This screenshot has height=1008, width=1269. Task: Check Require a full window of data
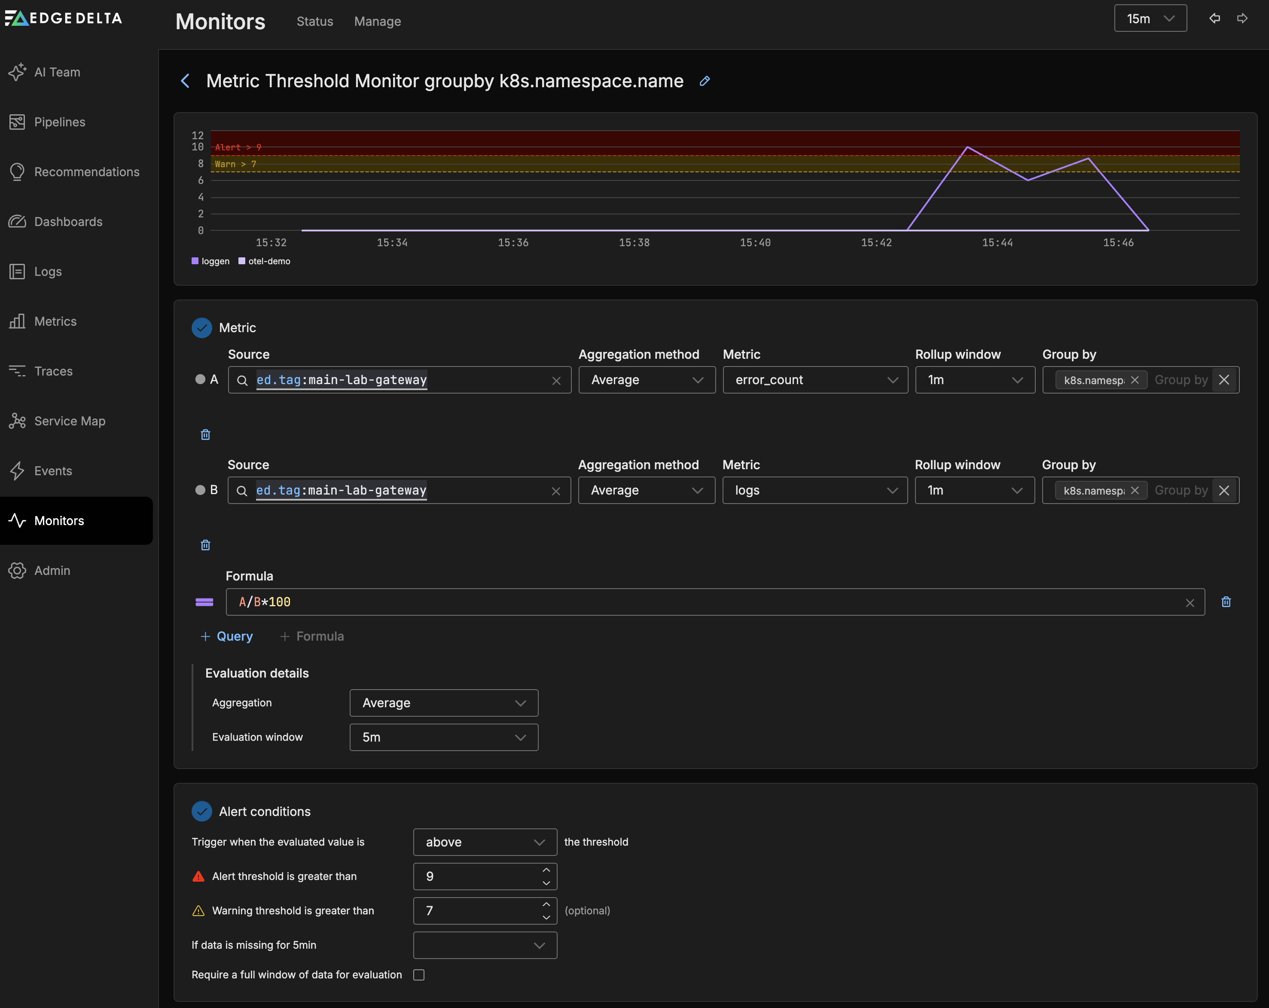pyautogui.click(x=419, y=975)
